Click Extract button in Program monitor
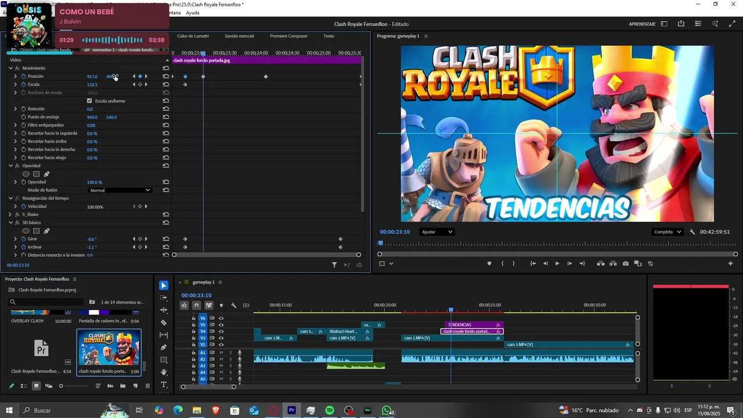This screenshot has width=743, height=418. [613, 264]
